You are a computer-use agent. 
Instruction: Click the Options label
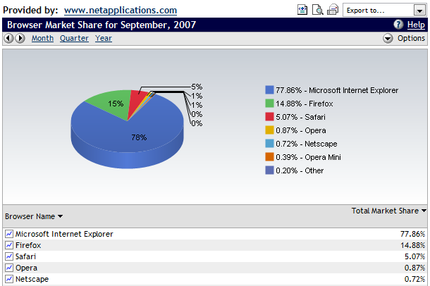pos(411,38)
